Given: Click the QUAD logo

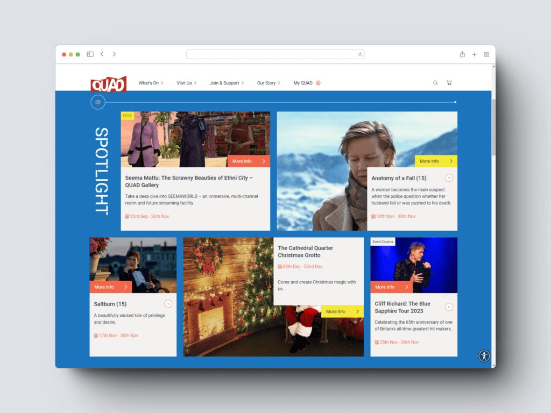Looking at the screenshot, I should [109, 83].
